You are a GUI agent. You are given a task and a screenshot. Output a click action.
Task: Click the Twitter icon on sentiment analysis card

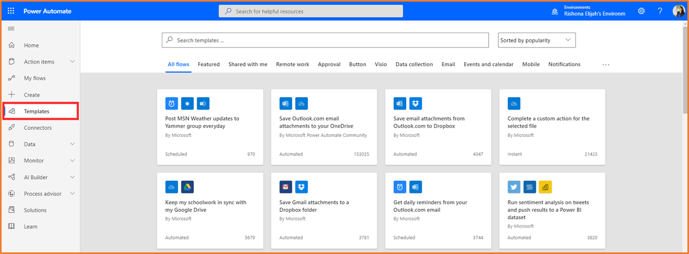point(514,187)
